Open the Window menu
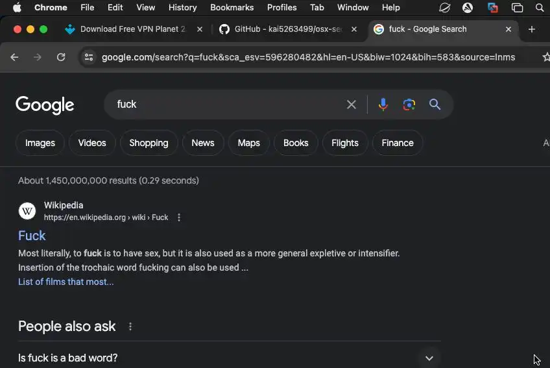This screenshot has height=368, width=550. [x=353, y=7]
